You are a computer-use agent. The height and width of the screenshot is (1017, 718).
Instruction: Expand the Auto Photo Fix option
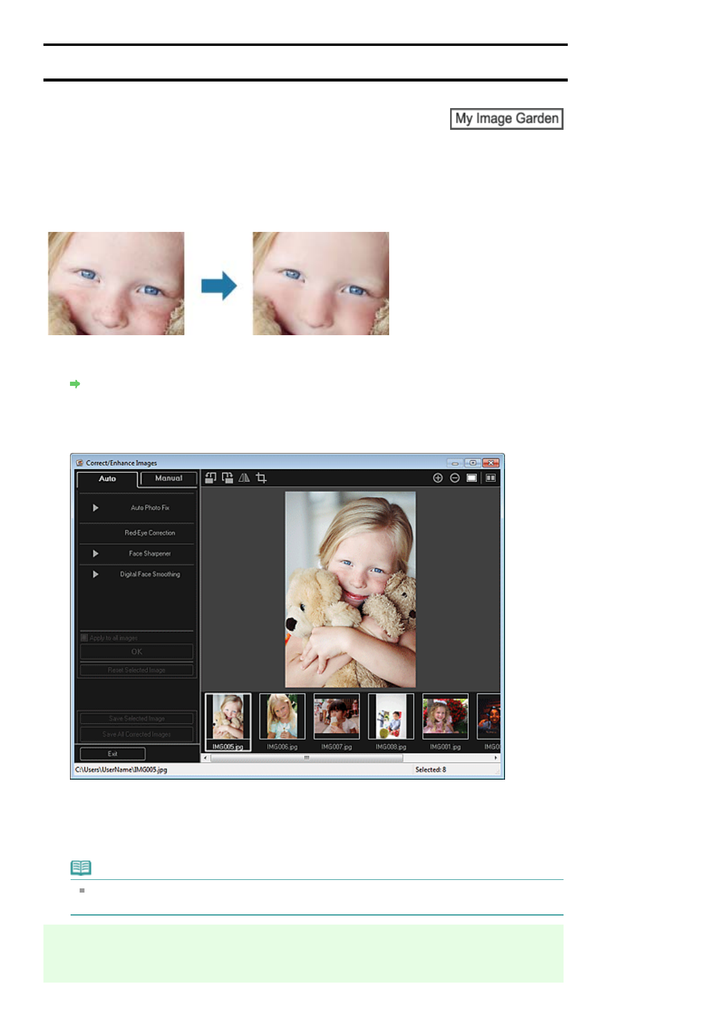click(95, 508)
